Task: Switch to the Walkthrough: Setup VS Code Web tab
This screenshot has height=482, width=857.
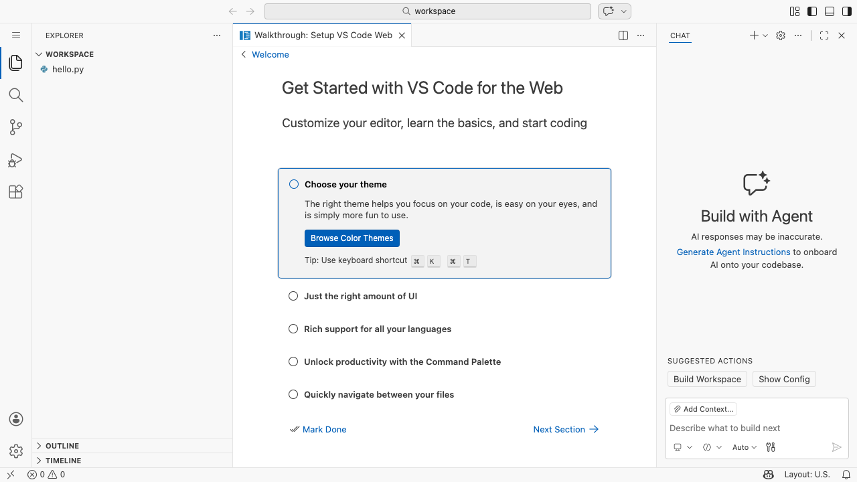Action: pyautogui.click(x=322, y=35)
